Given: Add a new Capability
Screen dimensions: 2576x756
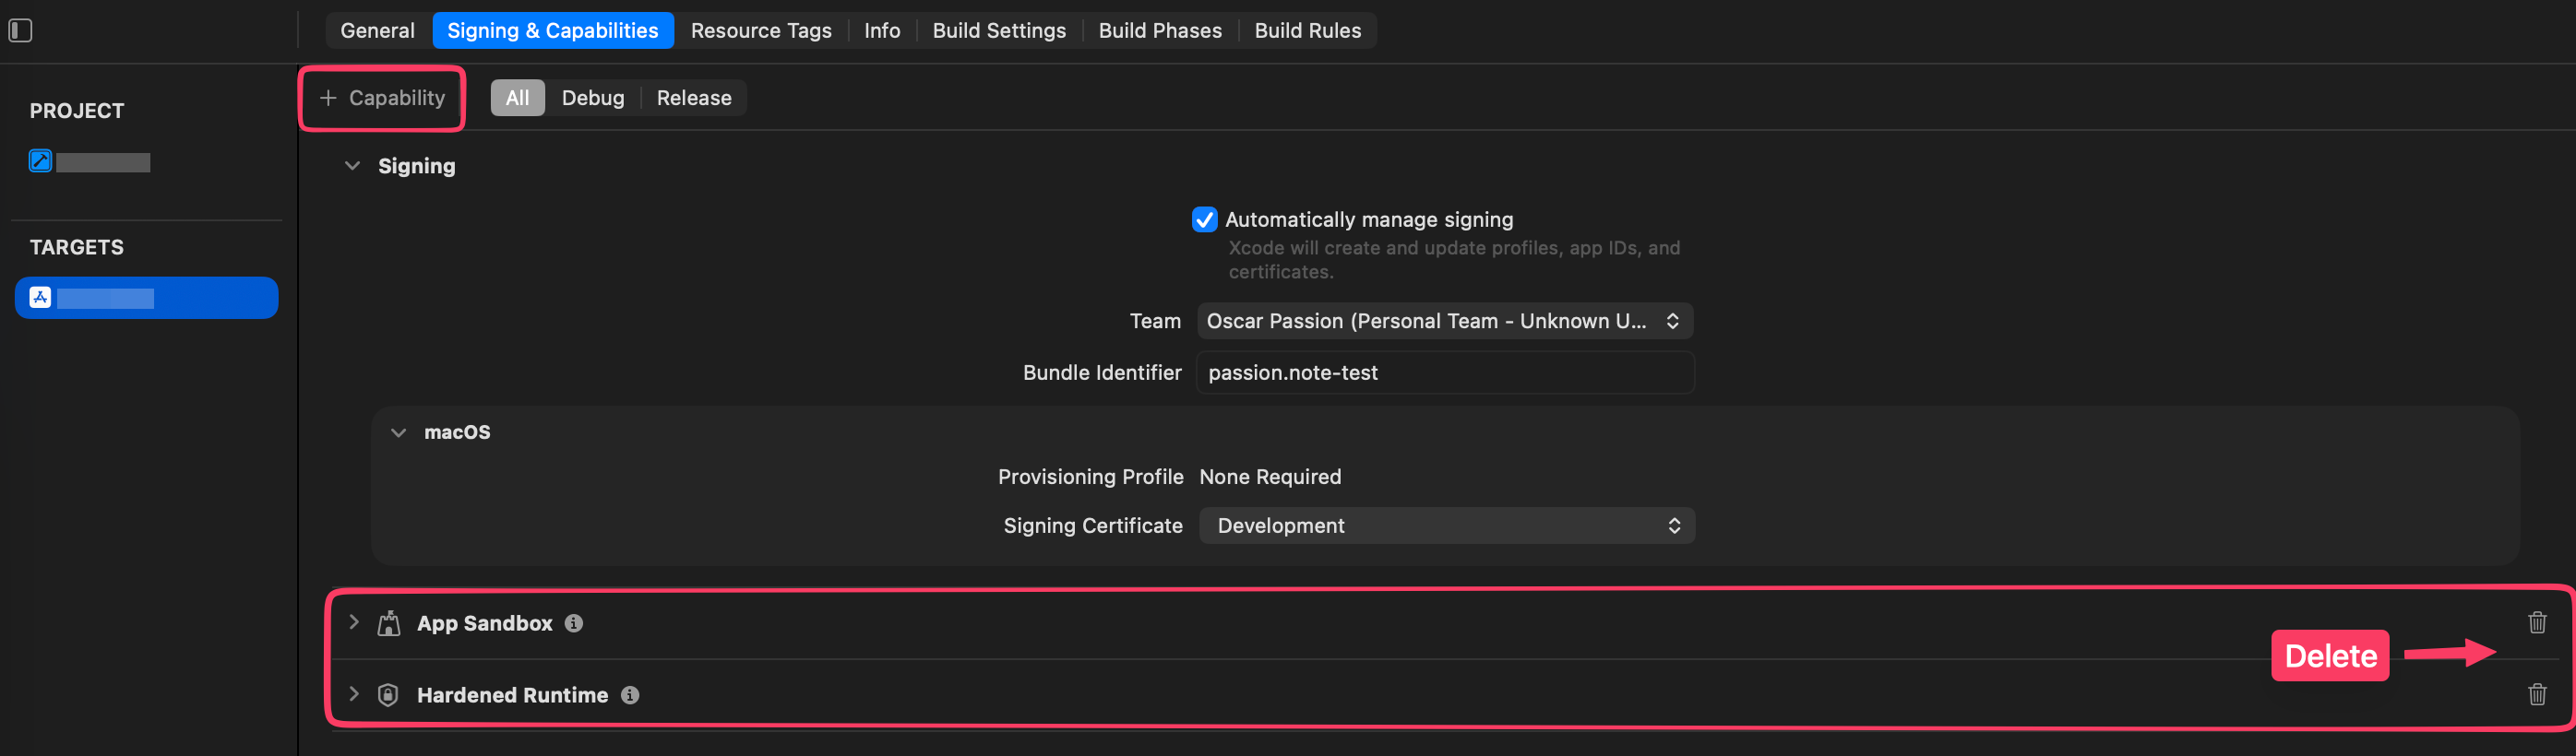Looking at the screenshot, I should pyautogui.click(x=382, y=98).
